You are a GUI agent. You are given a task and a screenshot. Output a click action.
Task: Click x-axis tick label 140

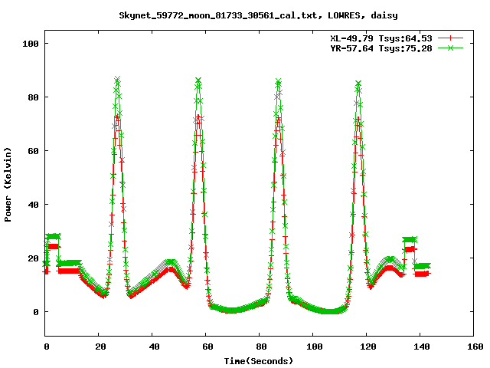click(422, 347)
